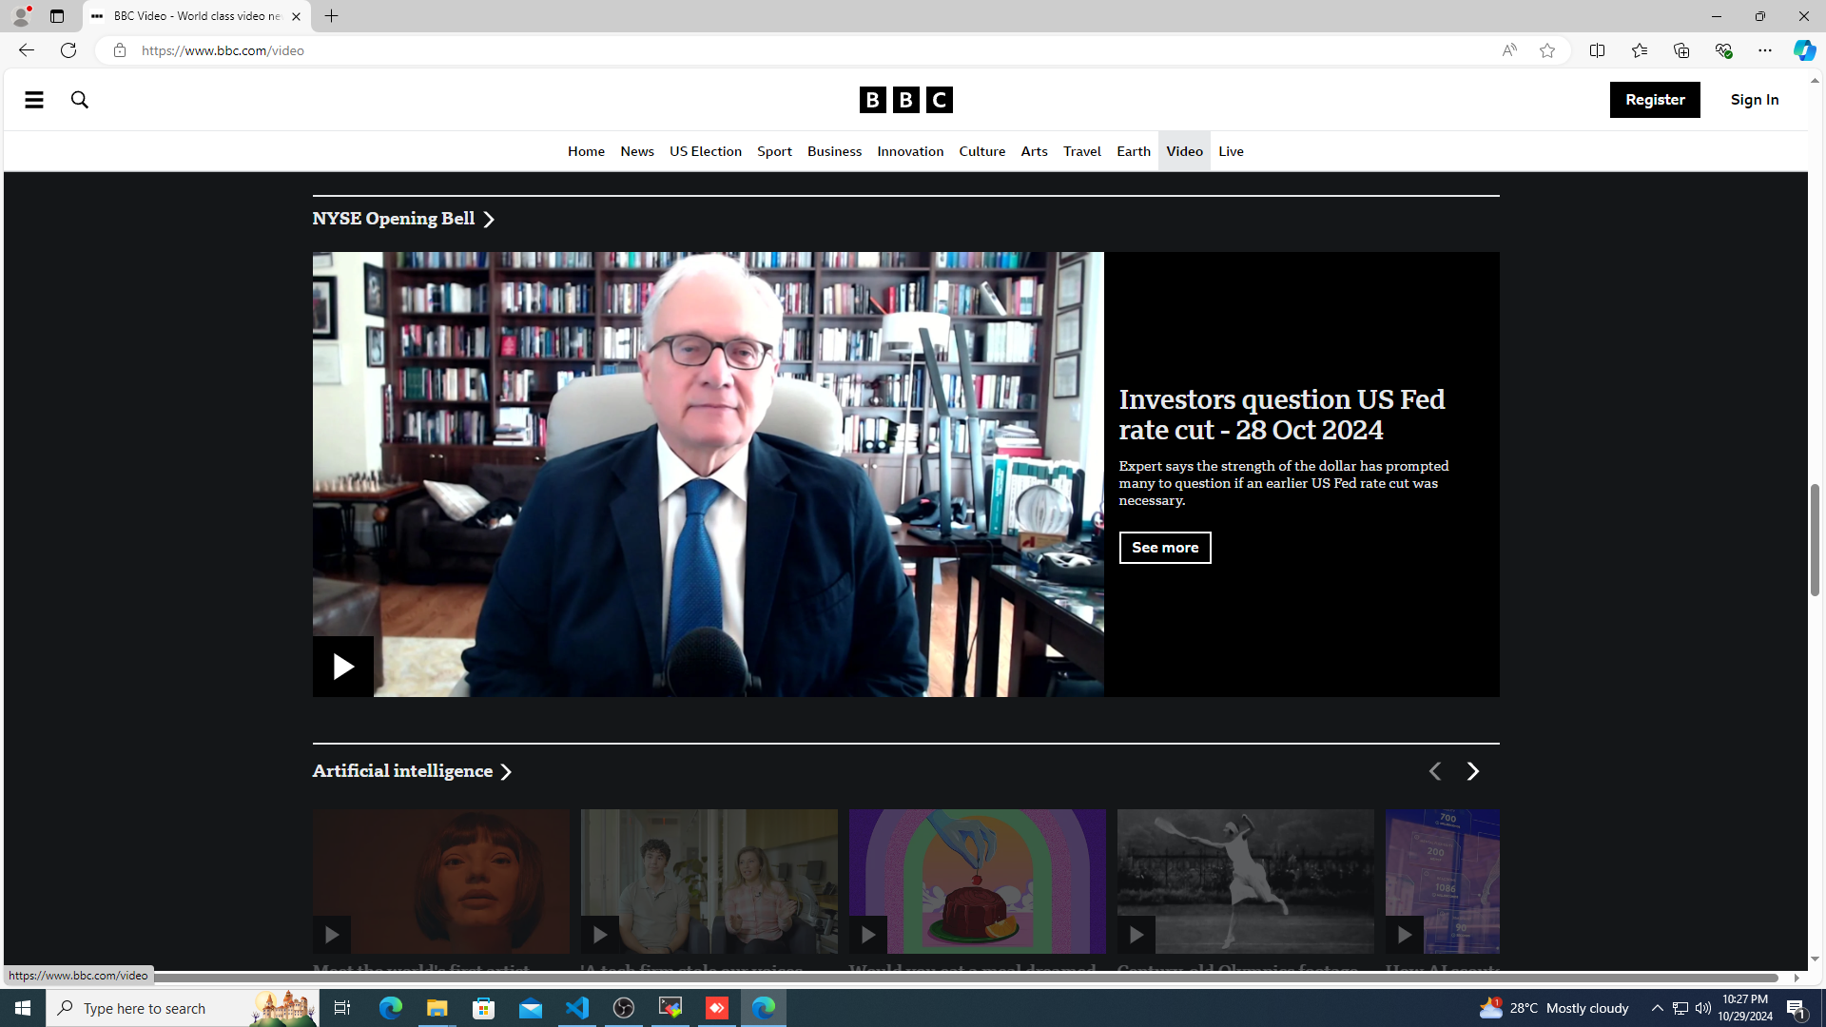
Task: Close the BBC Video tab
Action: 296,16
